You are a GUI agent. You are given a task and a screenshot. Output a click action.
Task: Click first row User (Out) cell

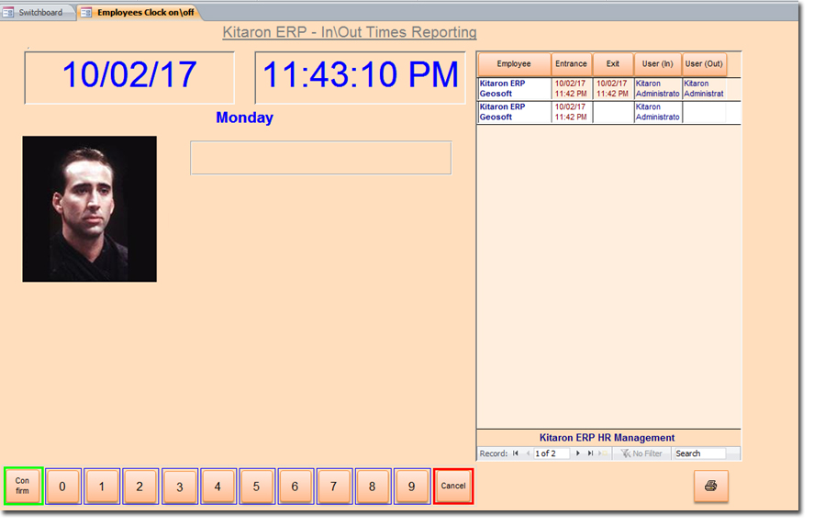pos(704,89)
